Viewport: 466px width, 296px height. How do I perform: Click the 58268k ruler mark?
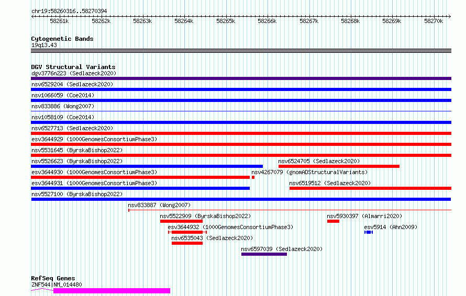point(350,21)
